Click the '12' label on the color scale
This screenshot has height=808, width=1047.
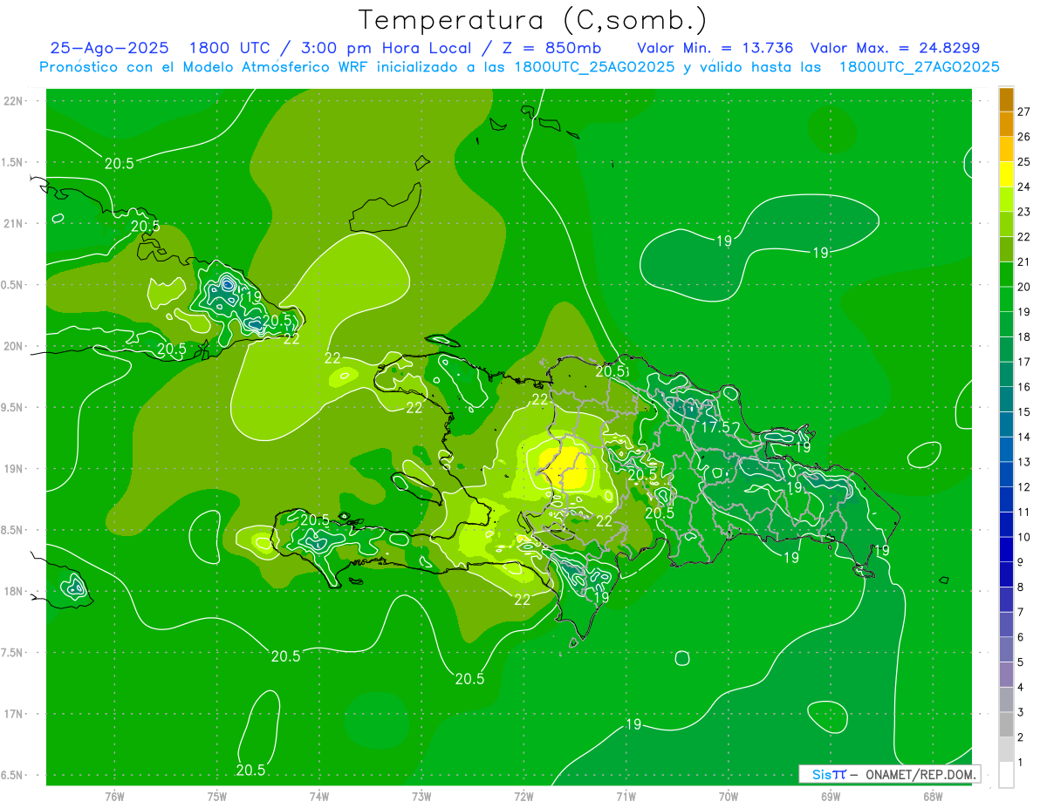[x=1024, y=486]
